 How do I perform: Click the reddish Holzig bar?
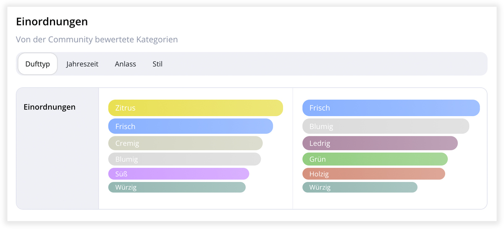point(373,174)
